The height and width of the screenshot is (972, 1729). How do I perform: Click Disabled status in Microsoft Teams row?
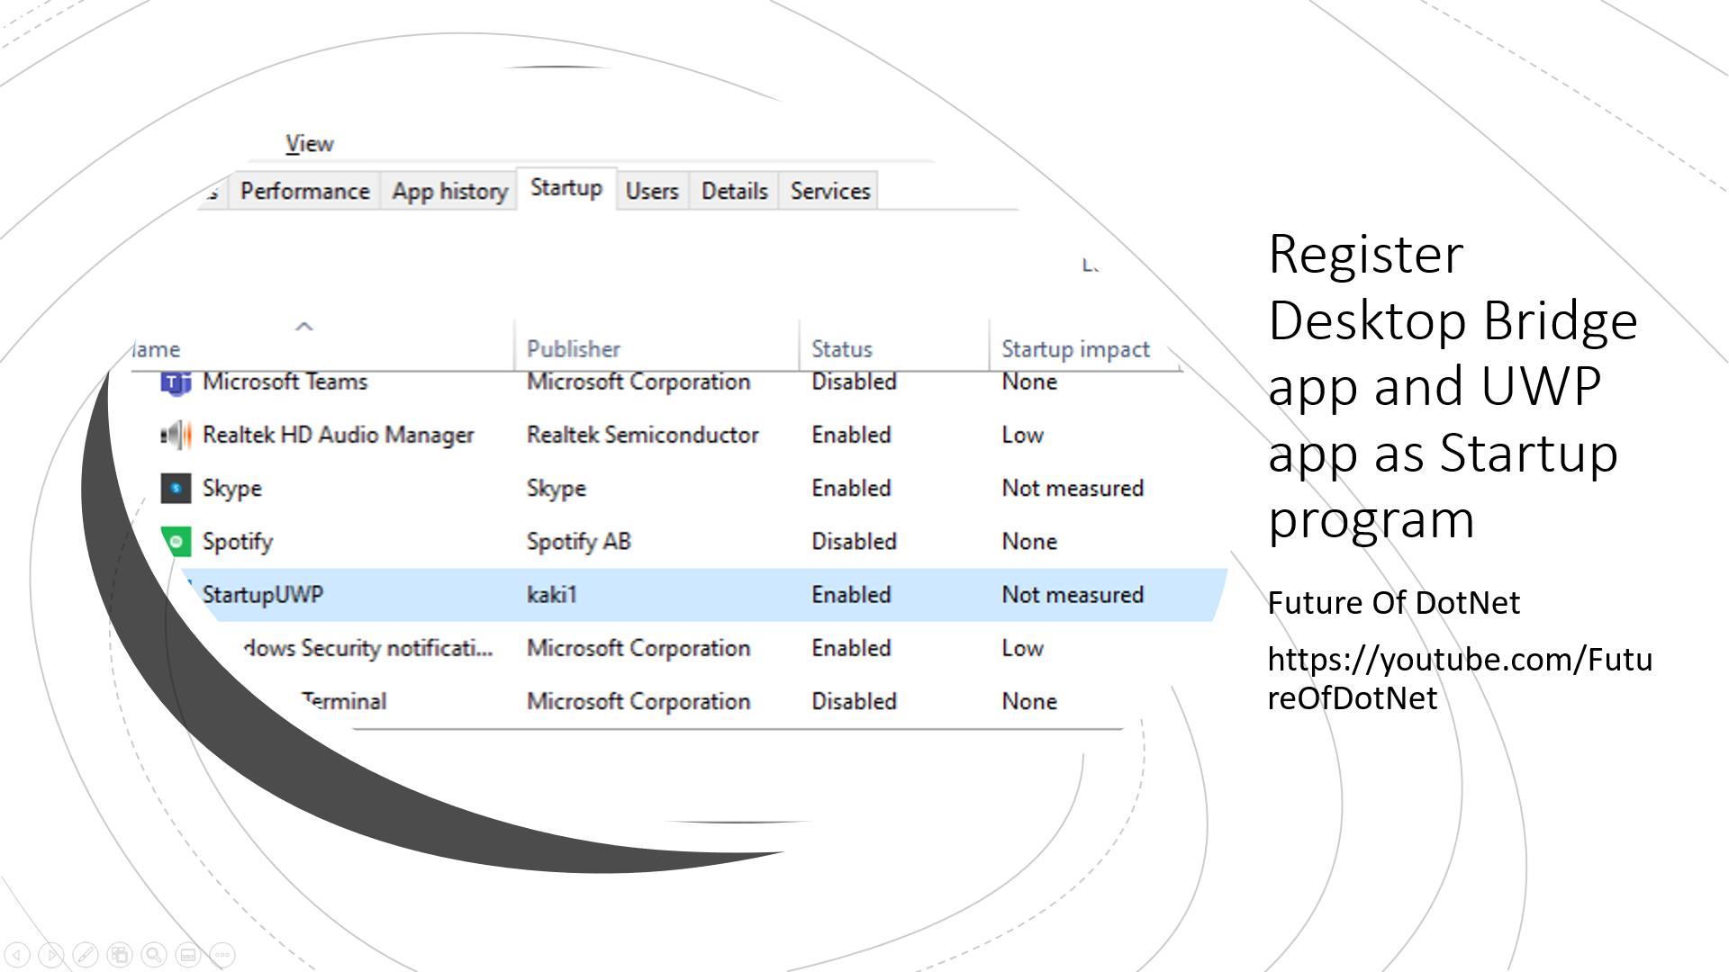tap(854, 382)
